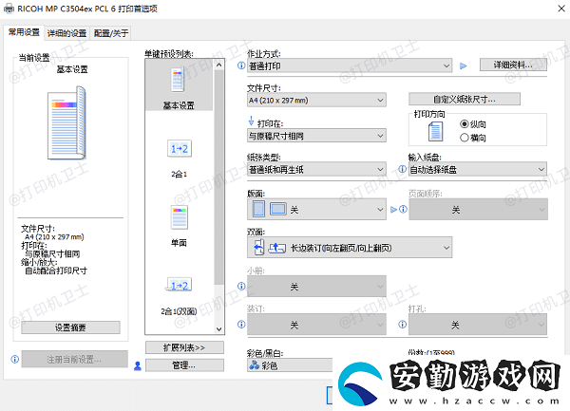Click the blue down arrow beside 打印在
This screenshot has height=411, width=570.
point(251,121)
